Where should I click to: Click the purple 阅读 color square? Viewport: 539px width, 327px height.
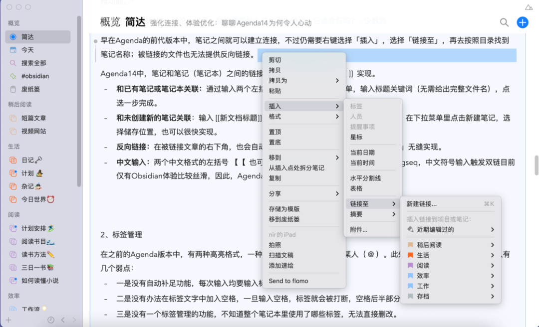[x=410, y=266]
